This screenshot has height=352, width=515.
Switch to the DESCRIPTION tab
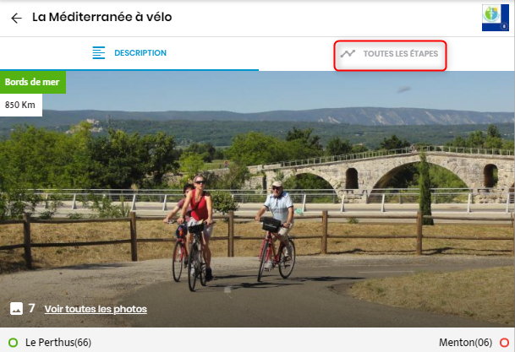click(x=140, y=53)
